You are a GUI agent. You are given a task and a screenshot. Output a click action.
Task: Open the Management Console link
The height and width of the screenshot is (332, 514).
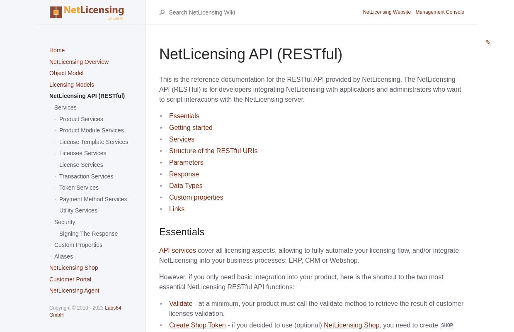[440, 12]
